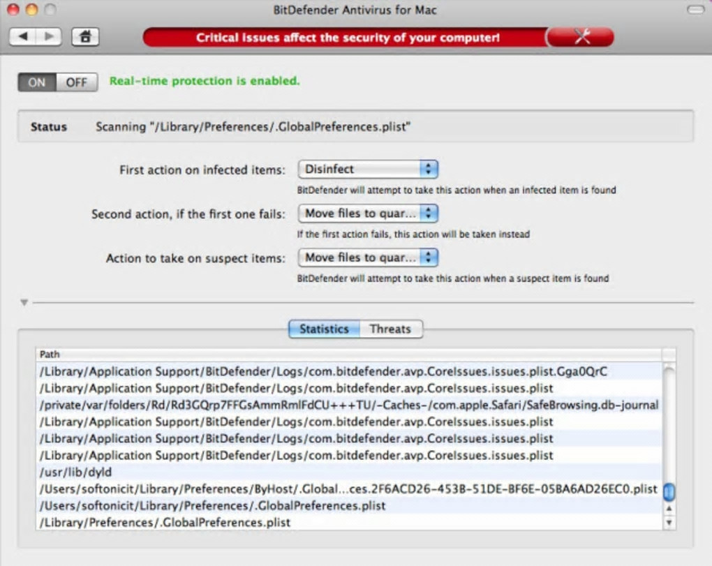This screenshot has width=712, height=566.
Task: Switch real-time protection OFF
Action: tap(77, 82)
